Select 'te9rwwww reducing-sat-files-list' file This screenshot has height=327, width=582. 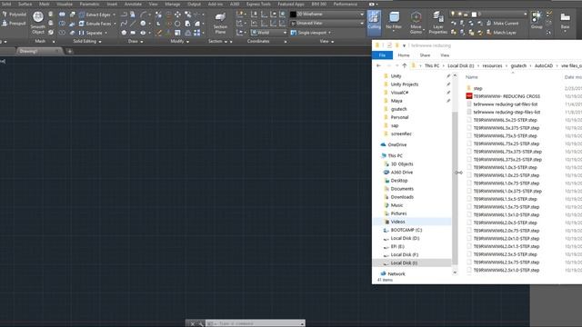506,104
